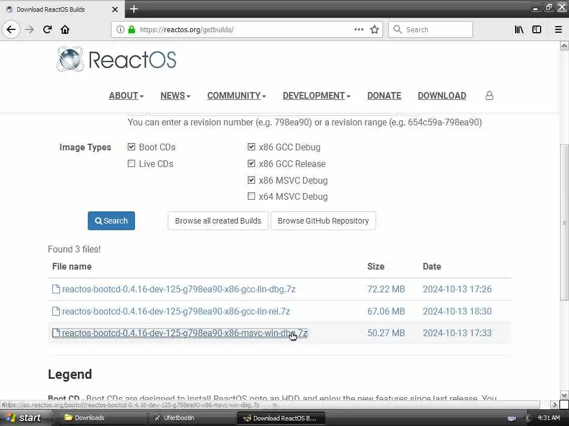Viewport: 569px width, 426px height.
Task: Expand the COMMUNITY dropdown menu
Action: 237,95
